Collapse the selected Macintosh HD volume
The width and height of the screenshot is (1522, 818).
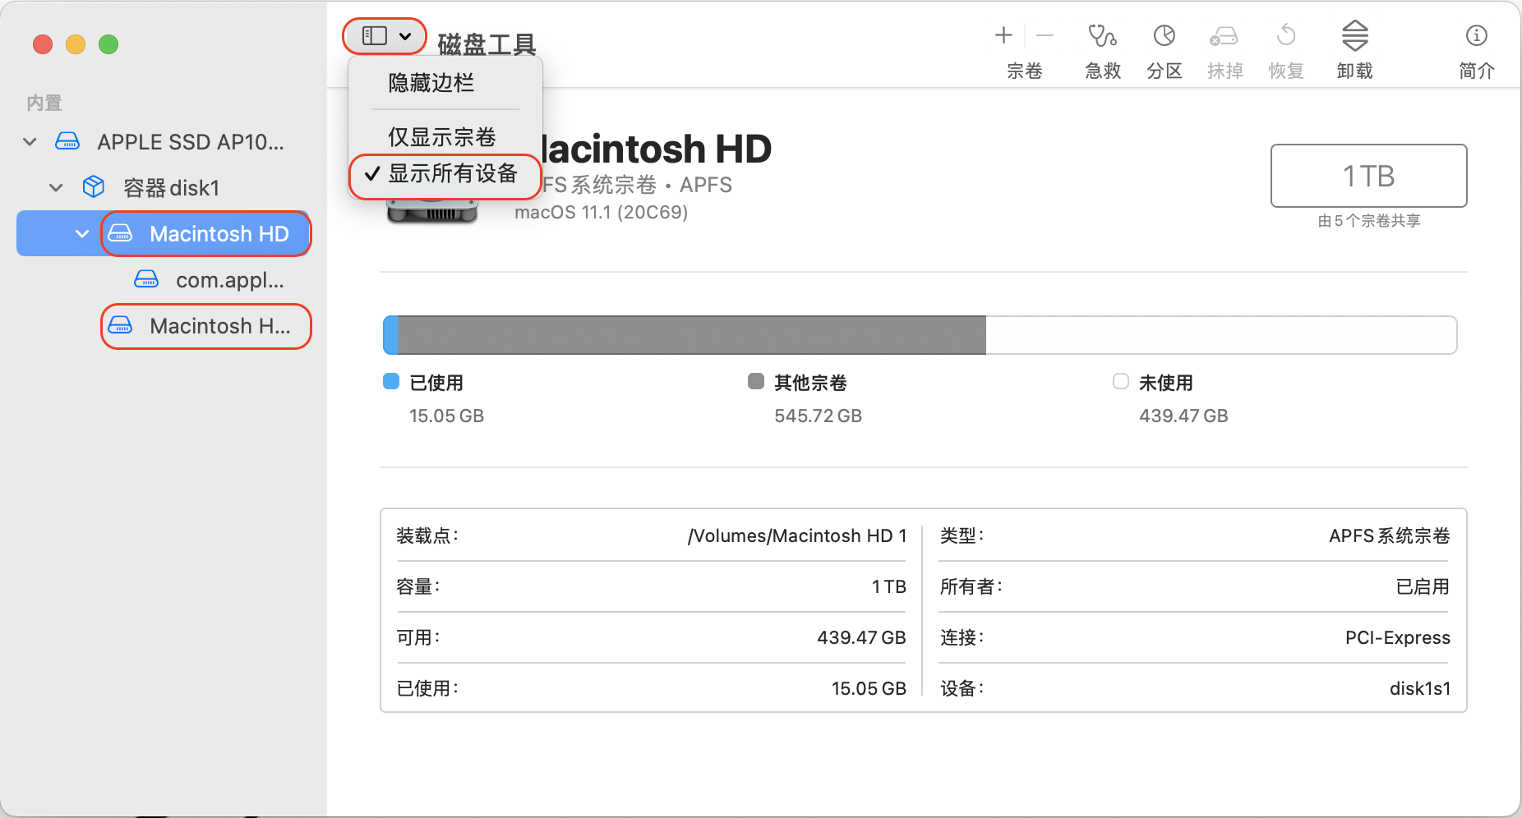tap(82, 234)
